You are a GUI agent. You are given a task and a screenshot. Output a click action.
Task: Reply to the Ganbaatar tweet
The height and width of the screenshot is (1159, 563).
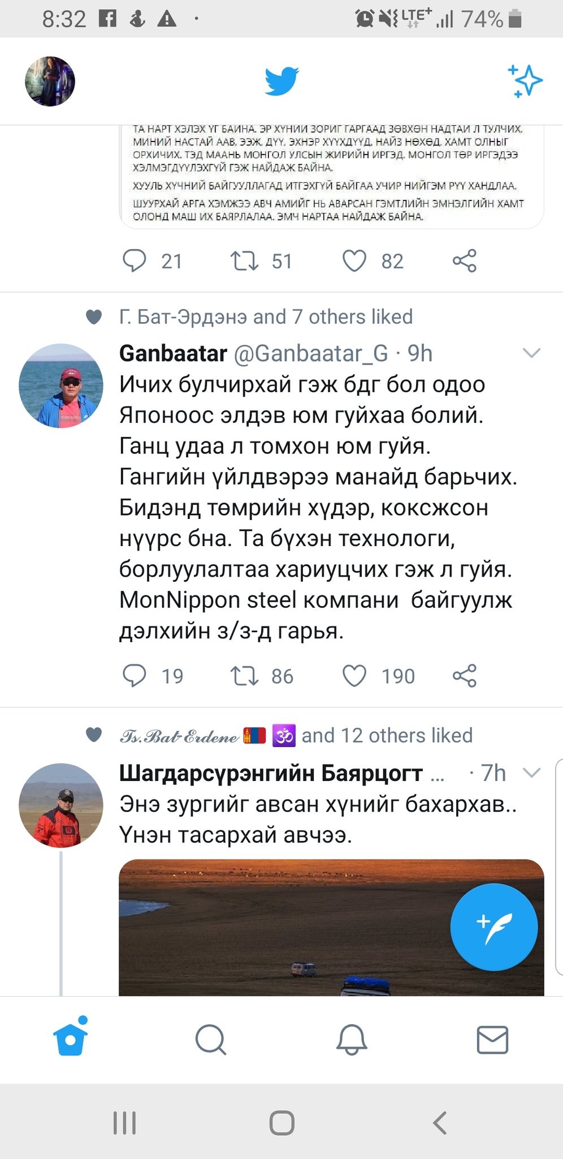point(135,676)
